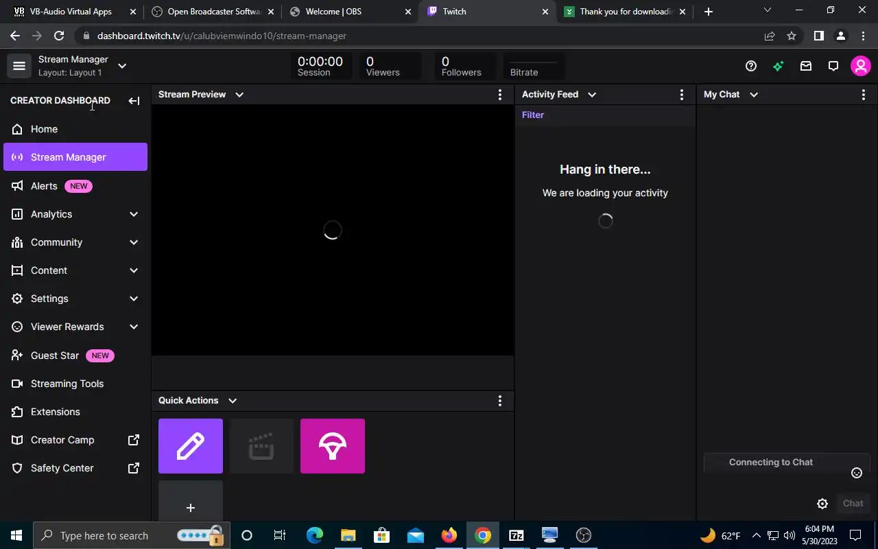Open Chrome profile icon
Screen dimensions: 878x549
(x=841, y=36)
